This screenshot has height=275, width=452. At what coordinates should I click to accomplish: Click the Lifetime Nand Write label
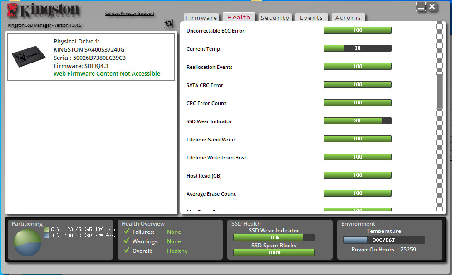(x=211, y=140)
